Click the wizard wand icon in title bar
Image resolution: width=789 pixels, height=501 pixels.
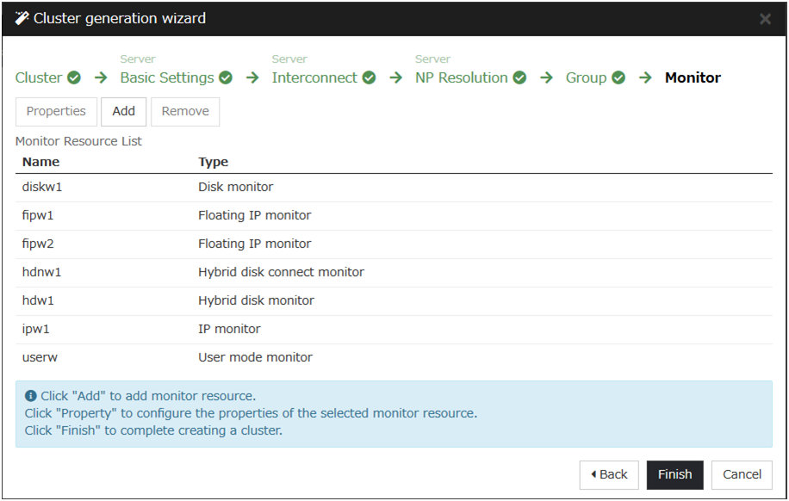pyautogui.click(x=22, y=18)
